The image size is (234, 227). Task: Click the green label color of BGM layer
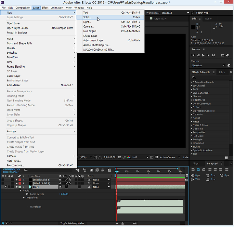pyautogui.click(x=20, y=187)
